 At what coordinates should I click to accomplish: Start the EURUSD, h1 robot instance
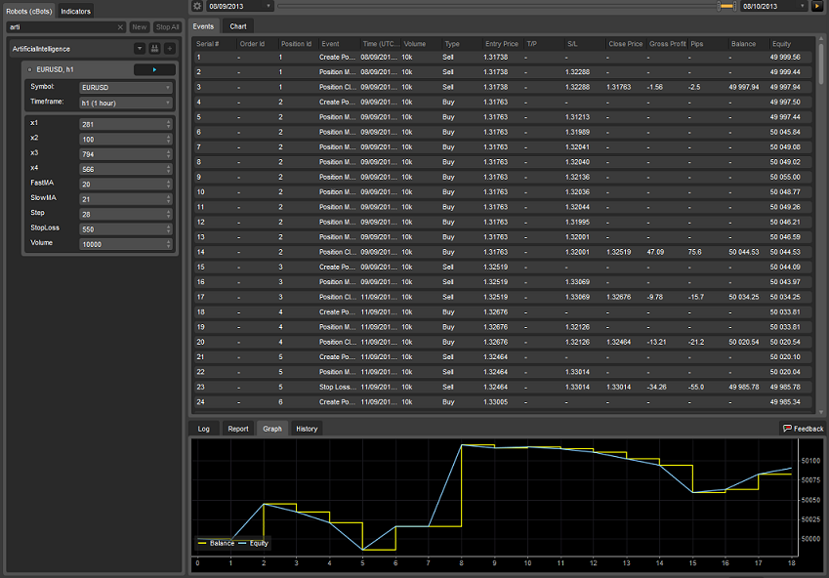pos(154,69)
